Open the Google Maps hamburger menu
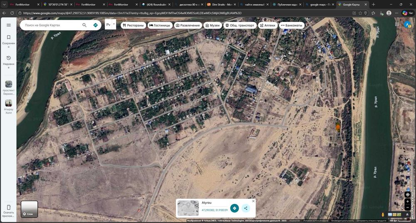The height and width of the screenshot is (223, 416). point(8,25)
